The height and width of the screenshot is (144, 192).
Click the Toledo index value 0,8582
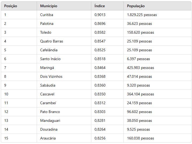(x=100, y=32)
